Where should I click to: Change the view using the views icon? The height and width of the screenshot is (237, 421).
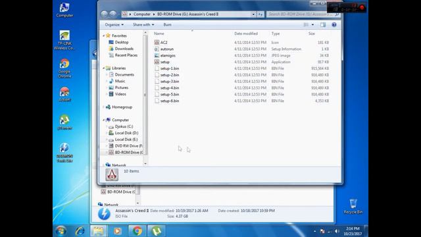point(306,25)
